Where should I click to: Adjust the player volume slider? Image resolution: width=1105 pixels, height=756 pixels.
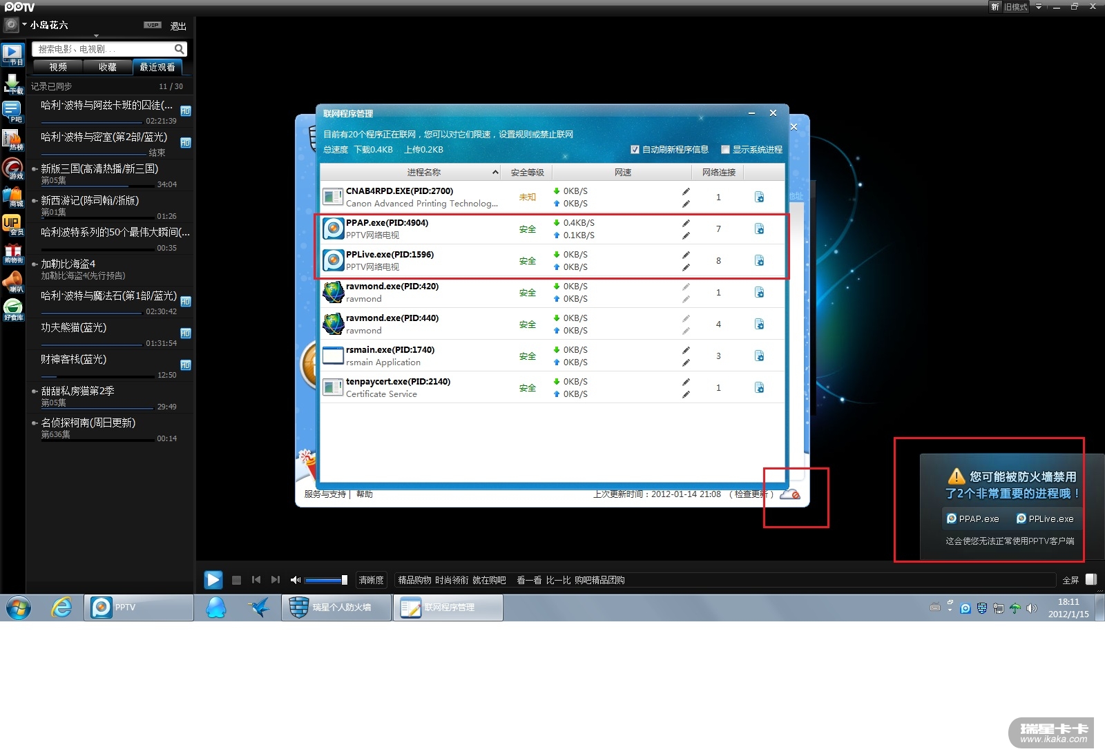click(326, 580)
